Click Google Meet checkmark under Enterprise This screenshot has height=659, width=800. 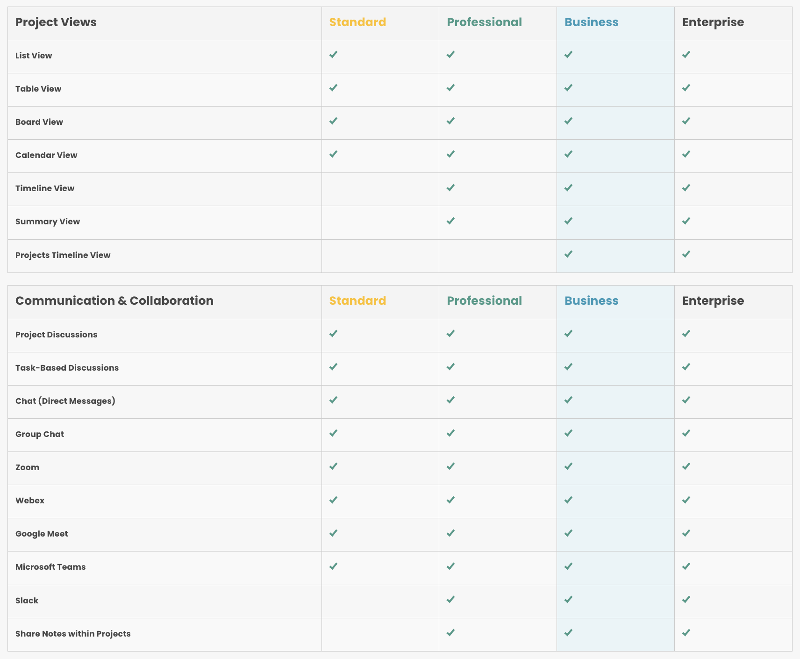click(x=686, y=533)
